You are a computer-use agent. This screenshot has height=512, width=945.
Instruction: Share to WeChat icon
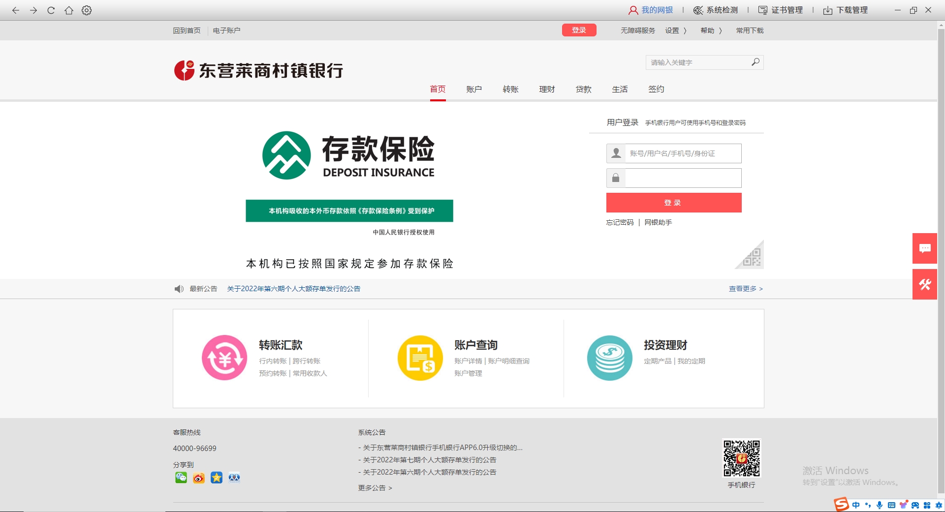click(181, 478)
